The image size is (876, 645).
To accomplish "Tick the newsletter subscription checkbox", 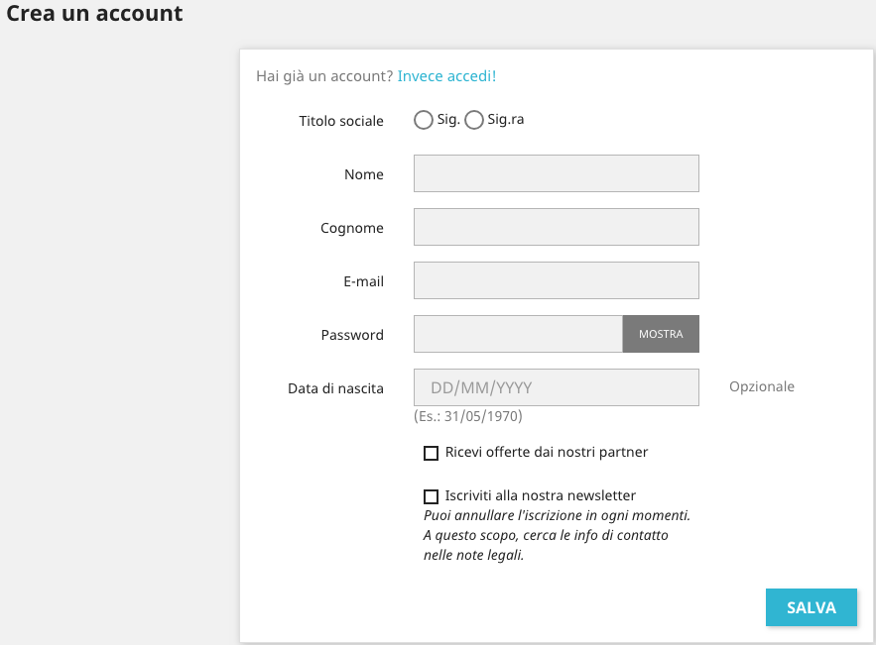I will click(x=431, y=497).
